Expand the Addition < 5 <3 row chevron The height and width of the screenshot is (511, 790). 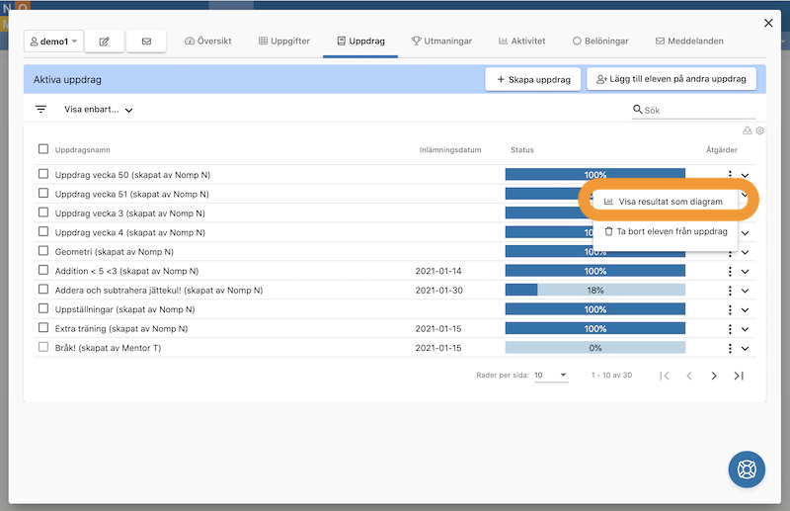coord(746,272)
